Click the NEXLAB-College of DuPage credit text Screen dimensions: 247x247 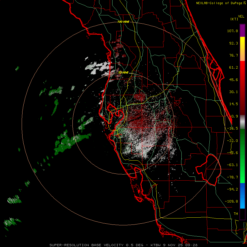click(x=221, y=3)
